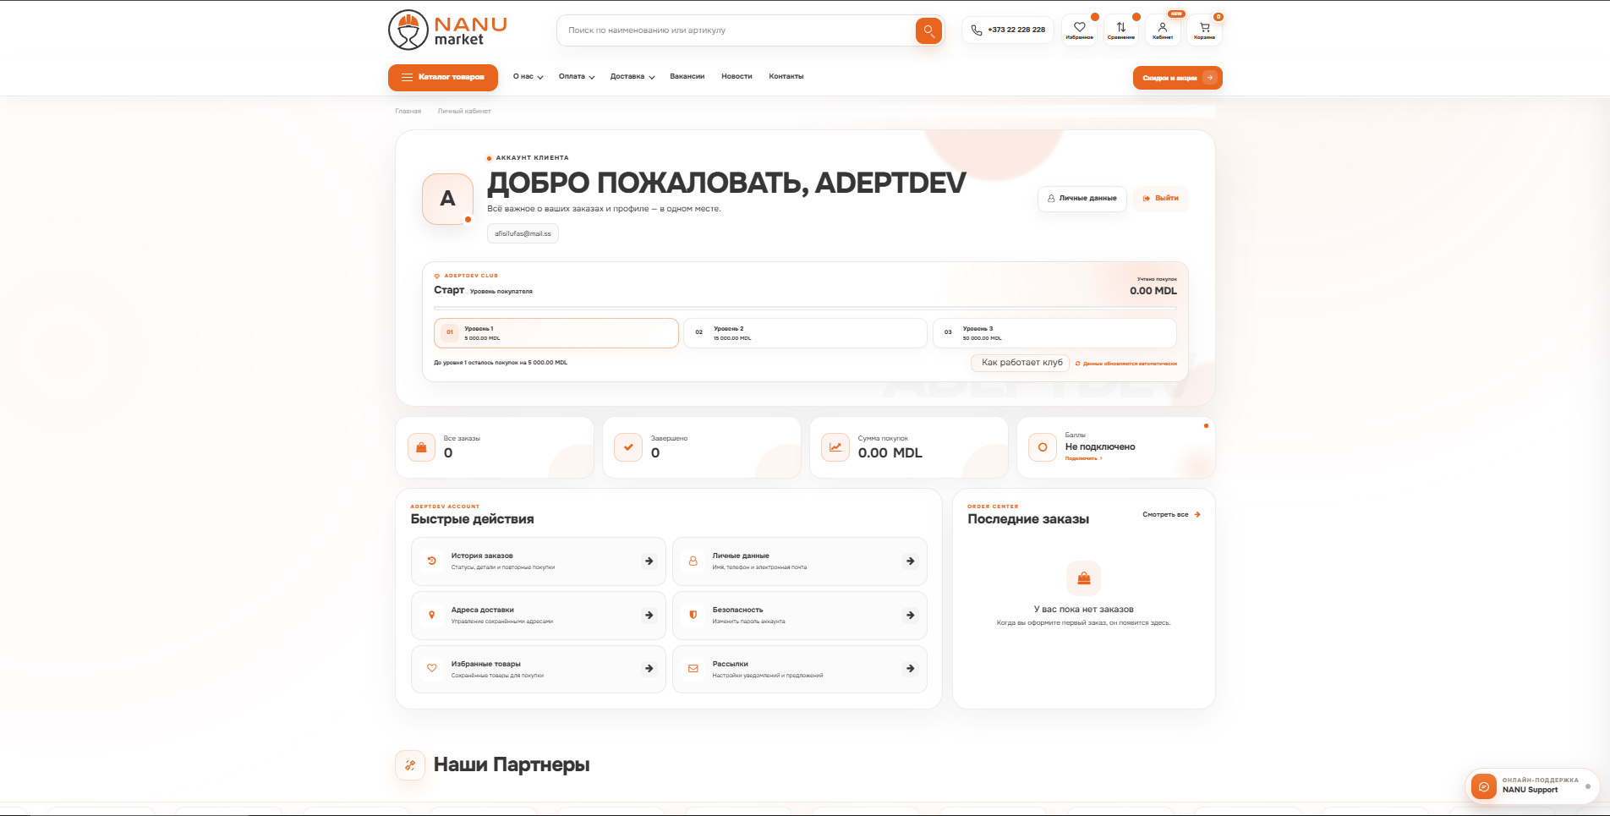Viewport: 1610px width, 816px height.
Task: Click the chart icon for purchase sum
Action: pos(835,447)
